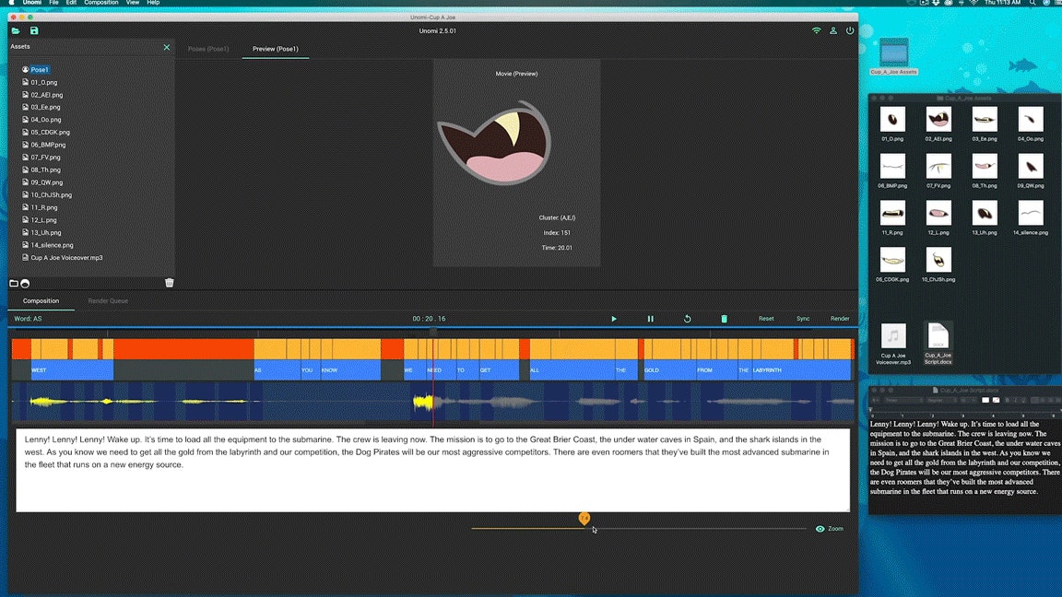
Task: Click the Wi-Fi connection status icon
Action: 816,31
